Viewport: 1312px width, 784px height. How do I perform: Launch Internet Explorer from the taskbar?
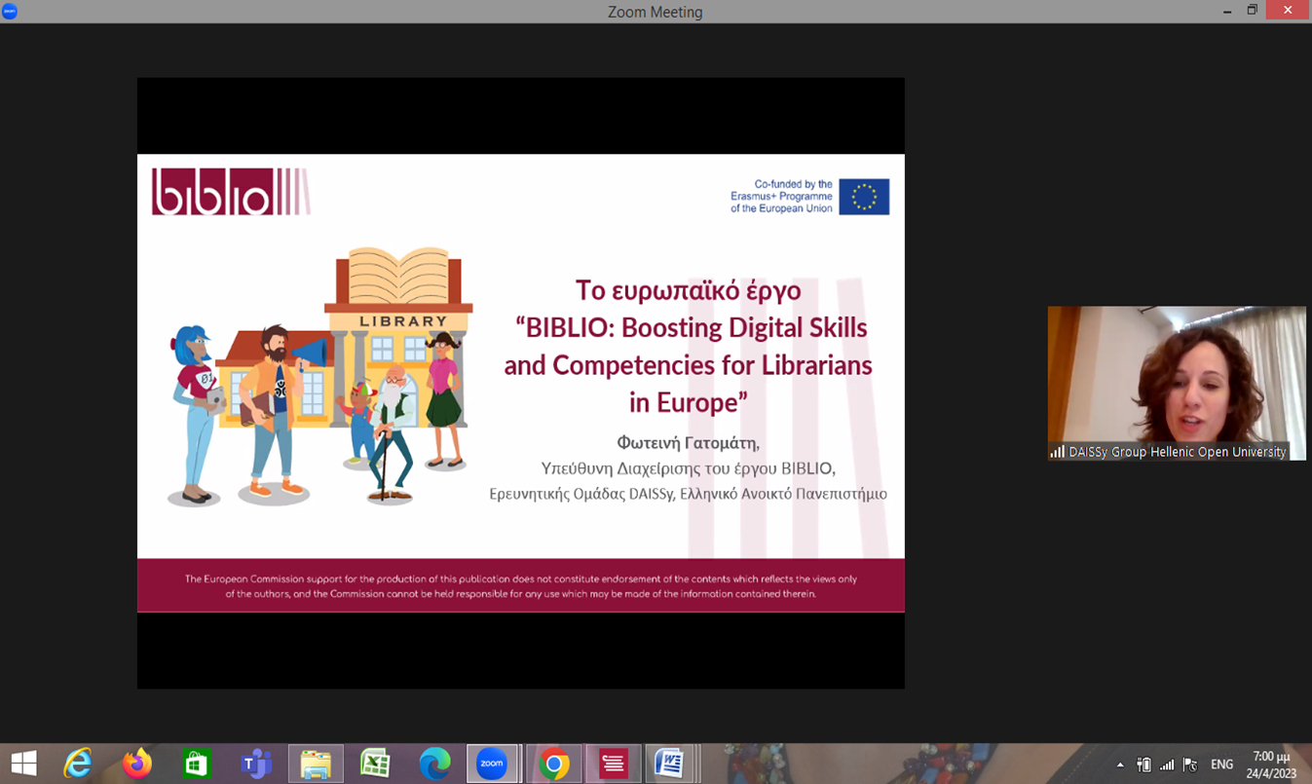[78, 764]
